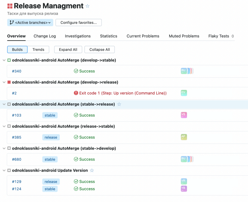Switch the view to Builds
Viewport: 248px width, 202px height.
click(17, 50)
